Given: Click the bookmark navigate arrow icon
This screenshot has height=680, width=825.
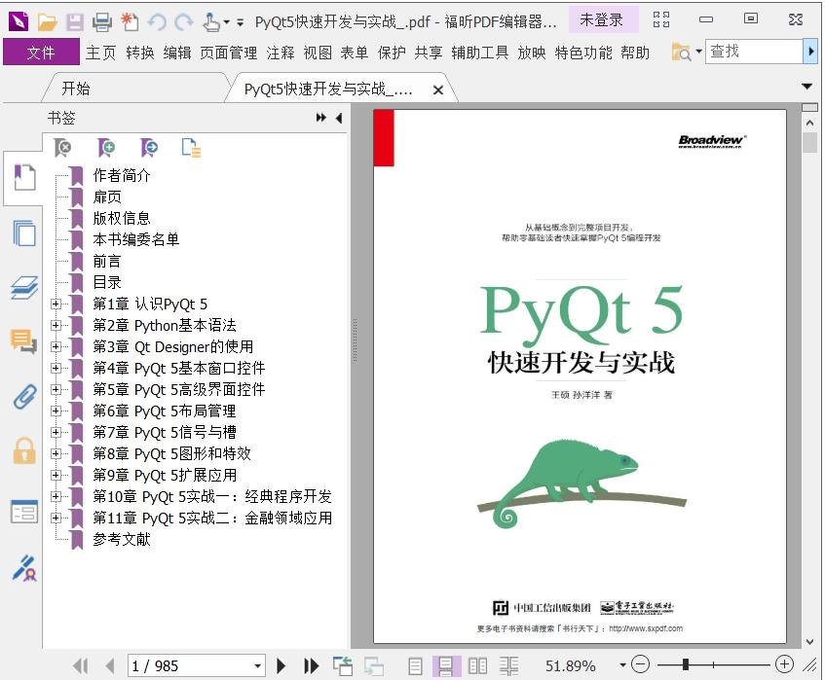Looking at the screenshot, I should tap(149, 148).
